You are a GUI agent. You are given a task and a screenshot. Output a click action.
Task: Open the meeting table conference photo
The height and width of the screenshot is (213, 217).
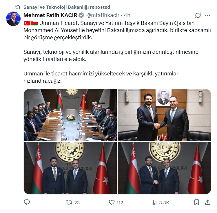pos(70,115)
